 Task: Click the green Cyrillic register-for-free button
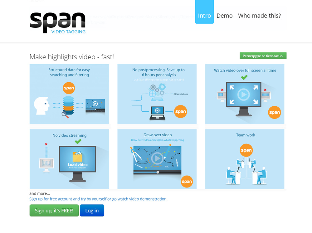(x=263, y=56)
